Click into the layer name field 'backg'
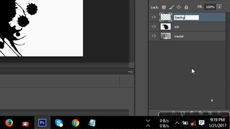The width and height of the screenshot is (230, 129). pyautogui.click(x=187, y=18)
